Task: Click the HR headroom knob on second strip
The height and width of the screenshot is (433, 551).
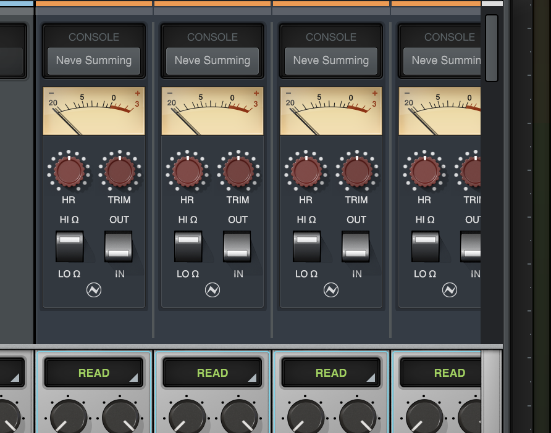Action: [x=188, y=171]
